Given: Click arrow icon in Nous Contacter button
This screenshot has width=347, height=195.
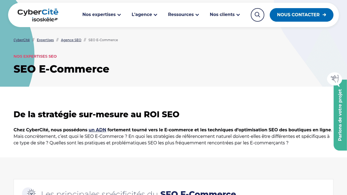Looking at the screenshot, I should (x=324, y=15).
